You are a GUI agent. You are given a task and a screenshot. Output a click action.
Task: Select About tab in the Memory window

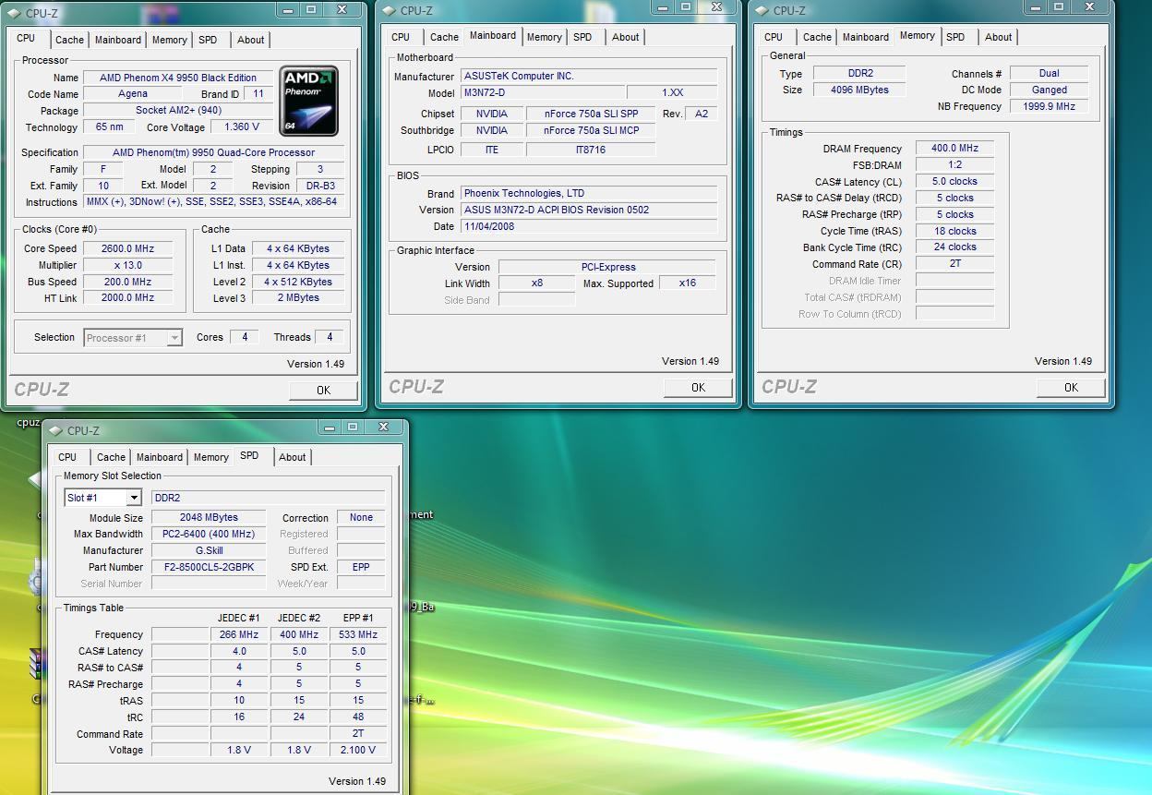tap(998, 37)
